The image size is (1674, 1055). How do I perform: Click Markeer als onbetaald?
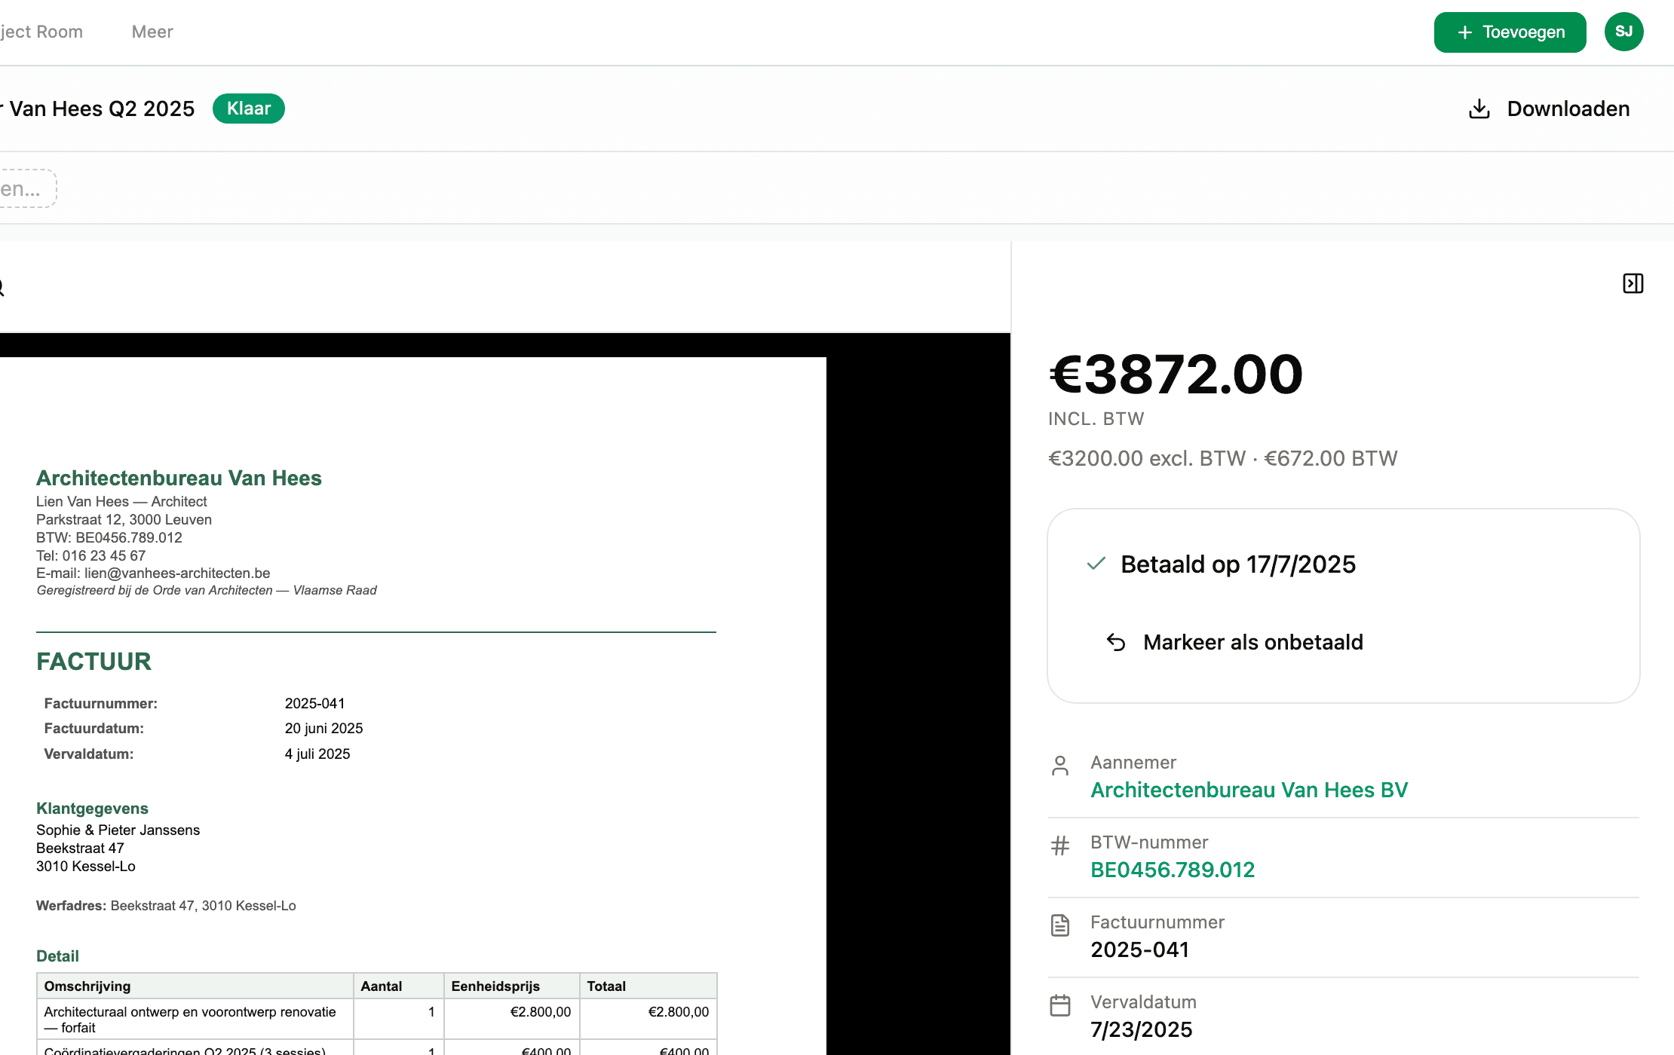tap(1252, 642)
